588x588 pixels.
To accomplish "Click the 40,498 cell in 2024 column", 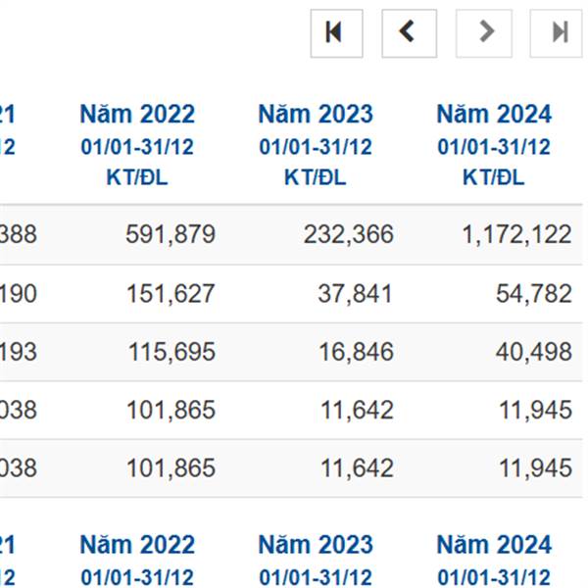I will click(x=534, y=352).
